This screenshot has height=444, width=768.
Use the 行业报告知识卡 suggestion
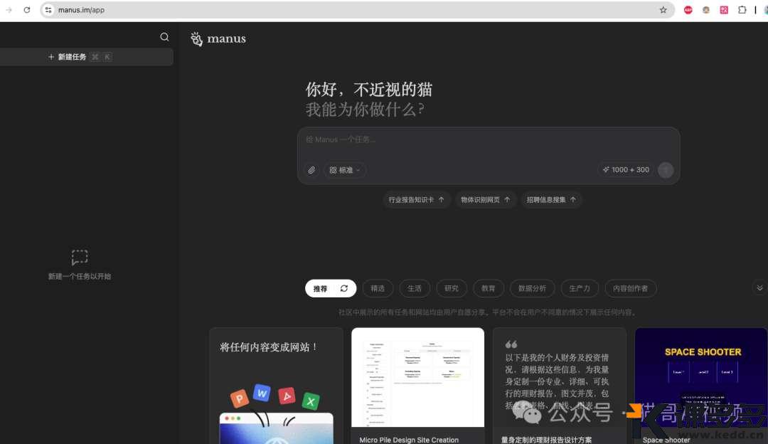coord(416,199)
